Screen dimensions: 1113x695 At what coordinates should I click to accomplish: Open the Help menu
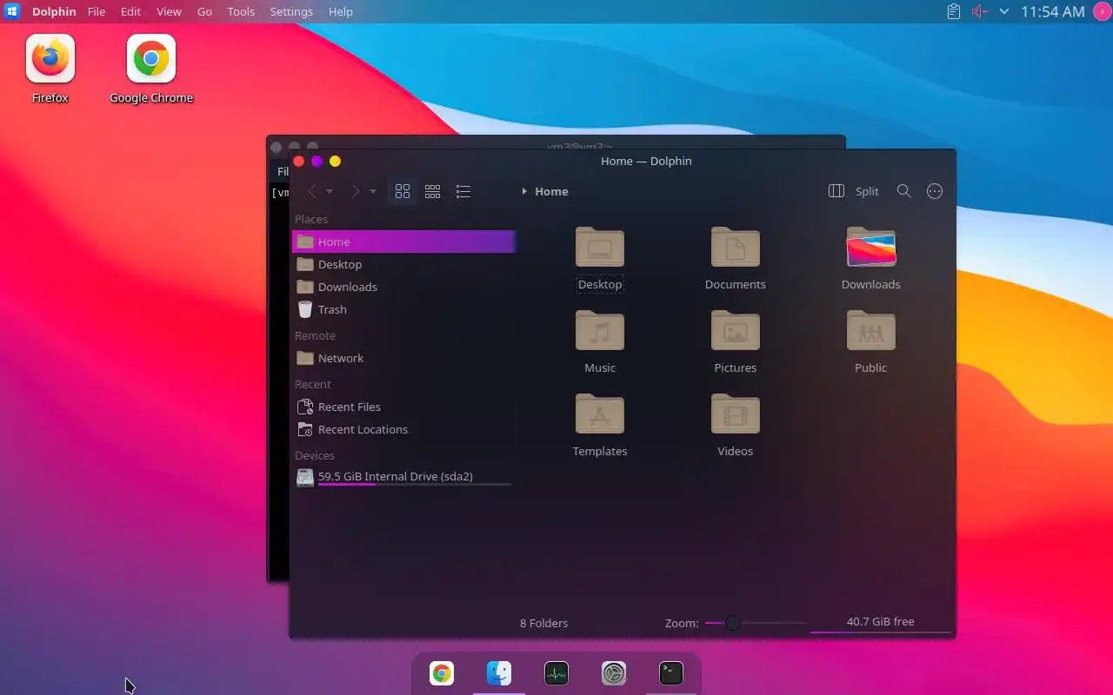click(341, 11)
